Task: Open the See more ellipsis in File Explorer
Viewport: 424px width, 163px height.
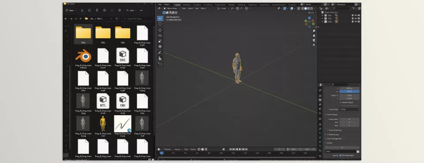Action: click(x=141, y=10)
